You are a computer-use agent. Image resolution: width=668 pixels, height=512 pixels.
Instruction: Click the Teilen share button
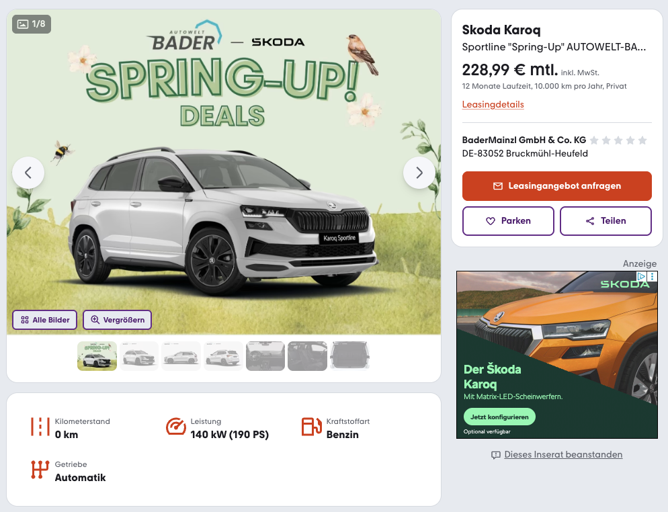coord(606,221)
